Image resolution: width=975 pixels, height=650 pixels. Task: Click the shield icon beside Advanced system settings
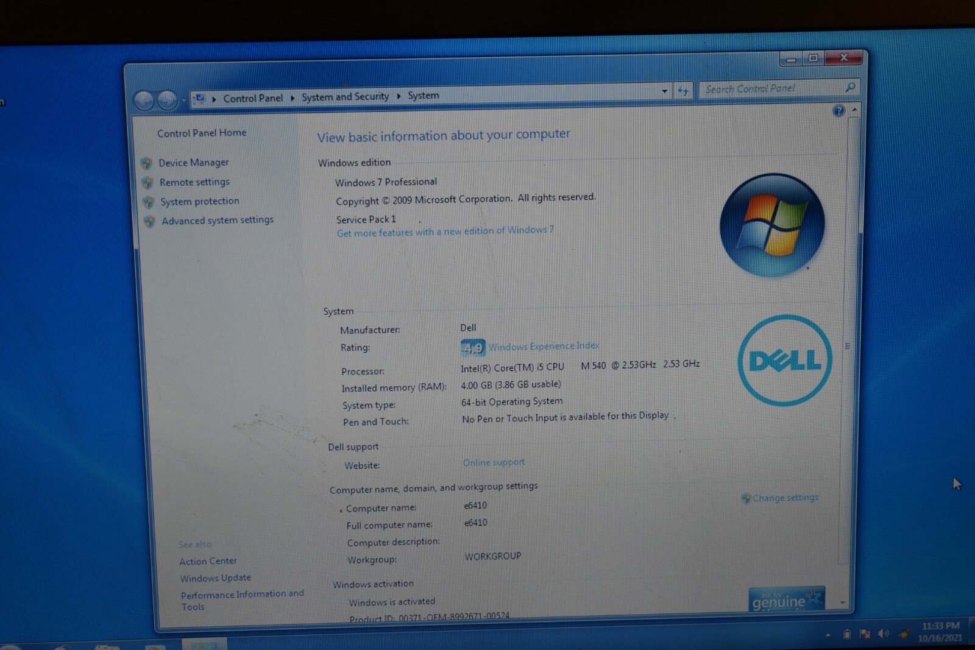[149, 222]
